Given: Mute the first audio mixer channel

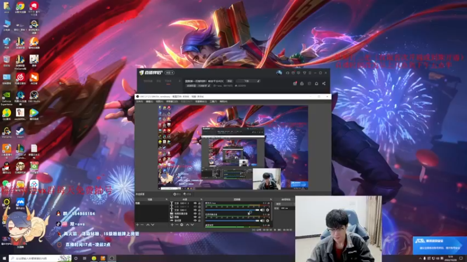Looking at the screenshot, I should click(262, 210).
